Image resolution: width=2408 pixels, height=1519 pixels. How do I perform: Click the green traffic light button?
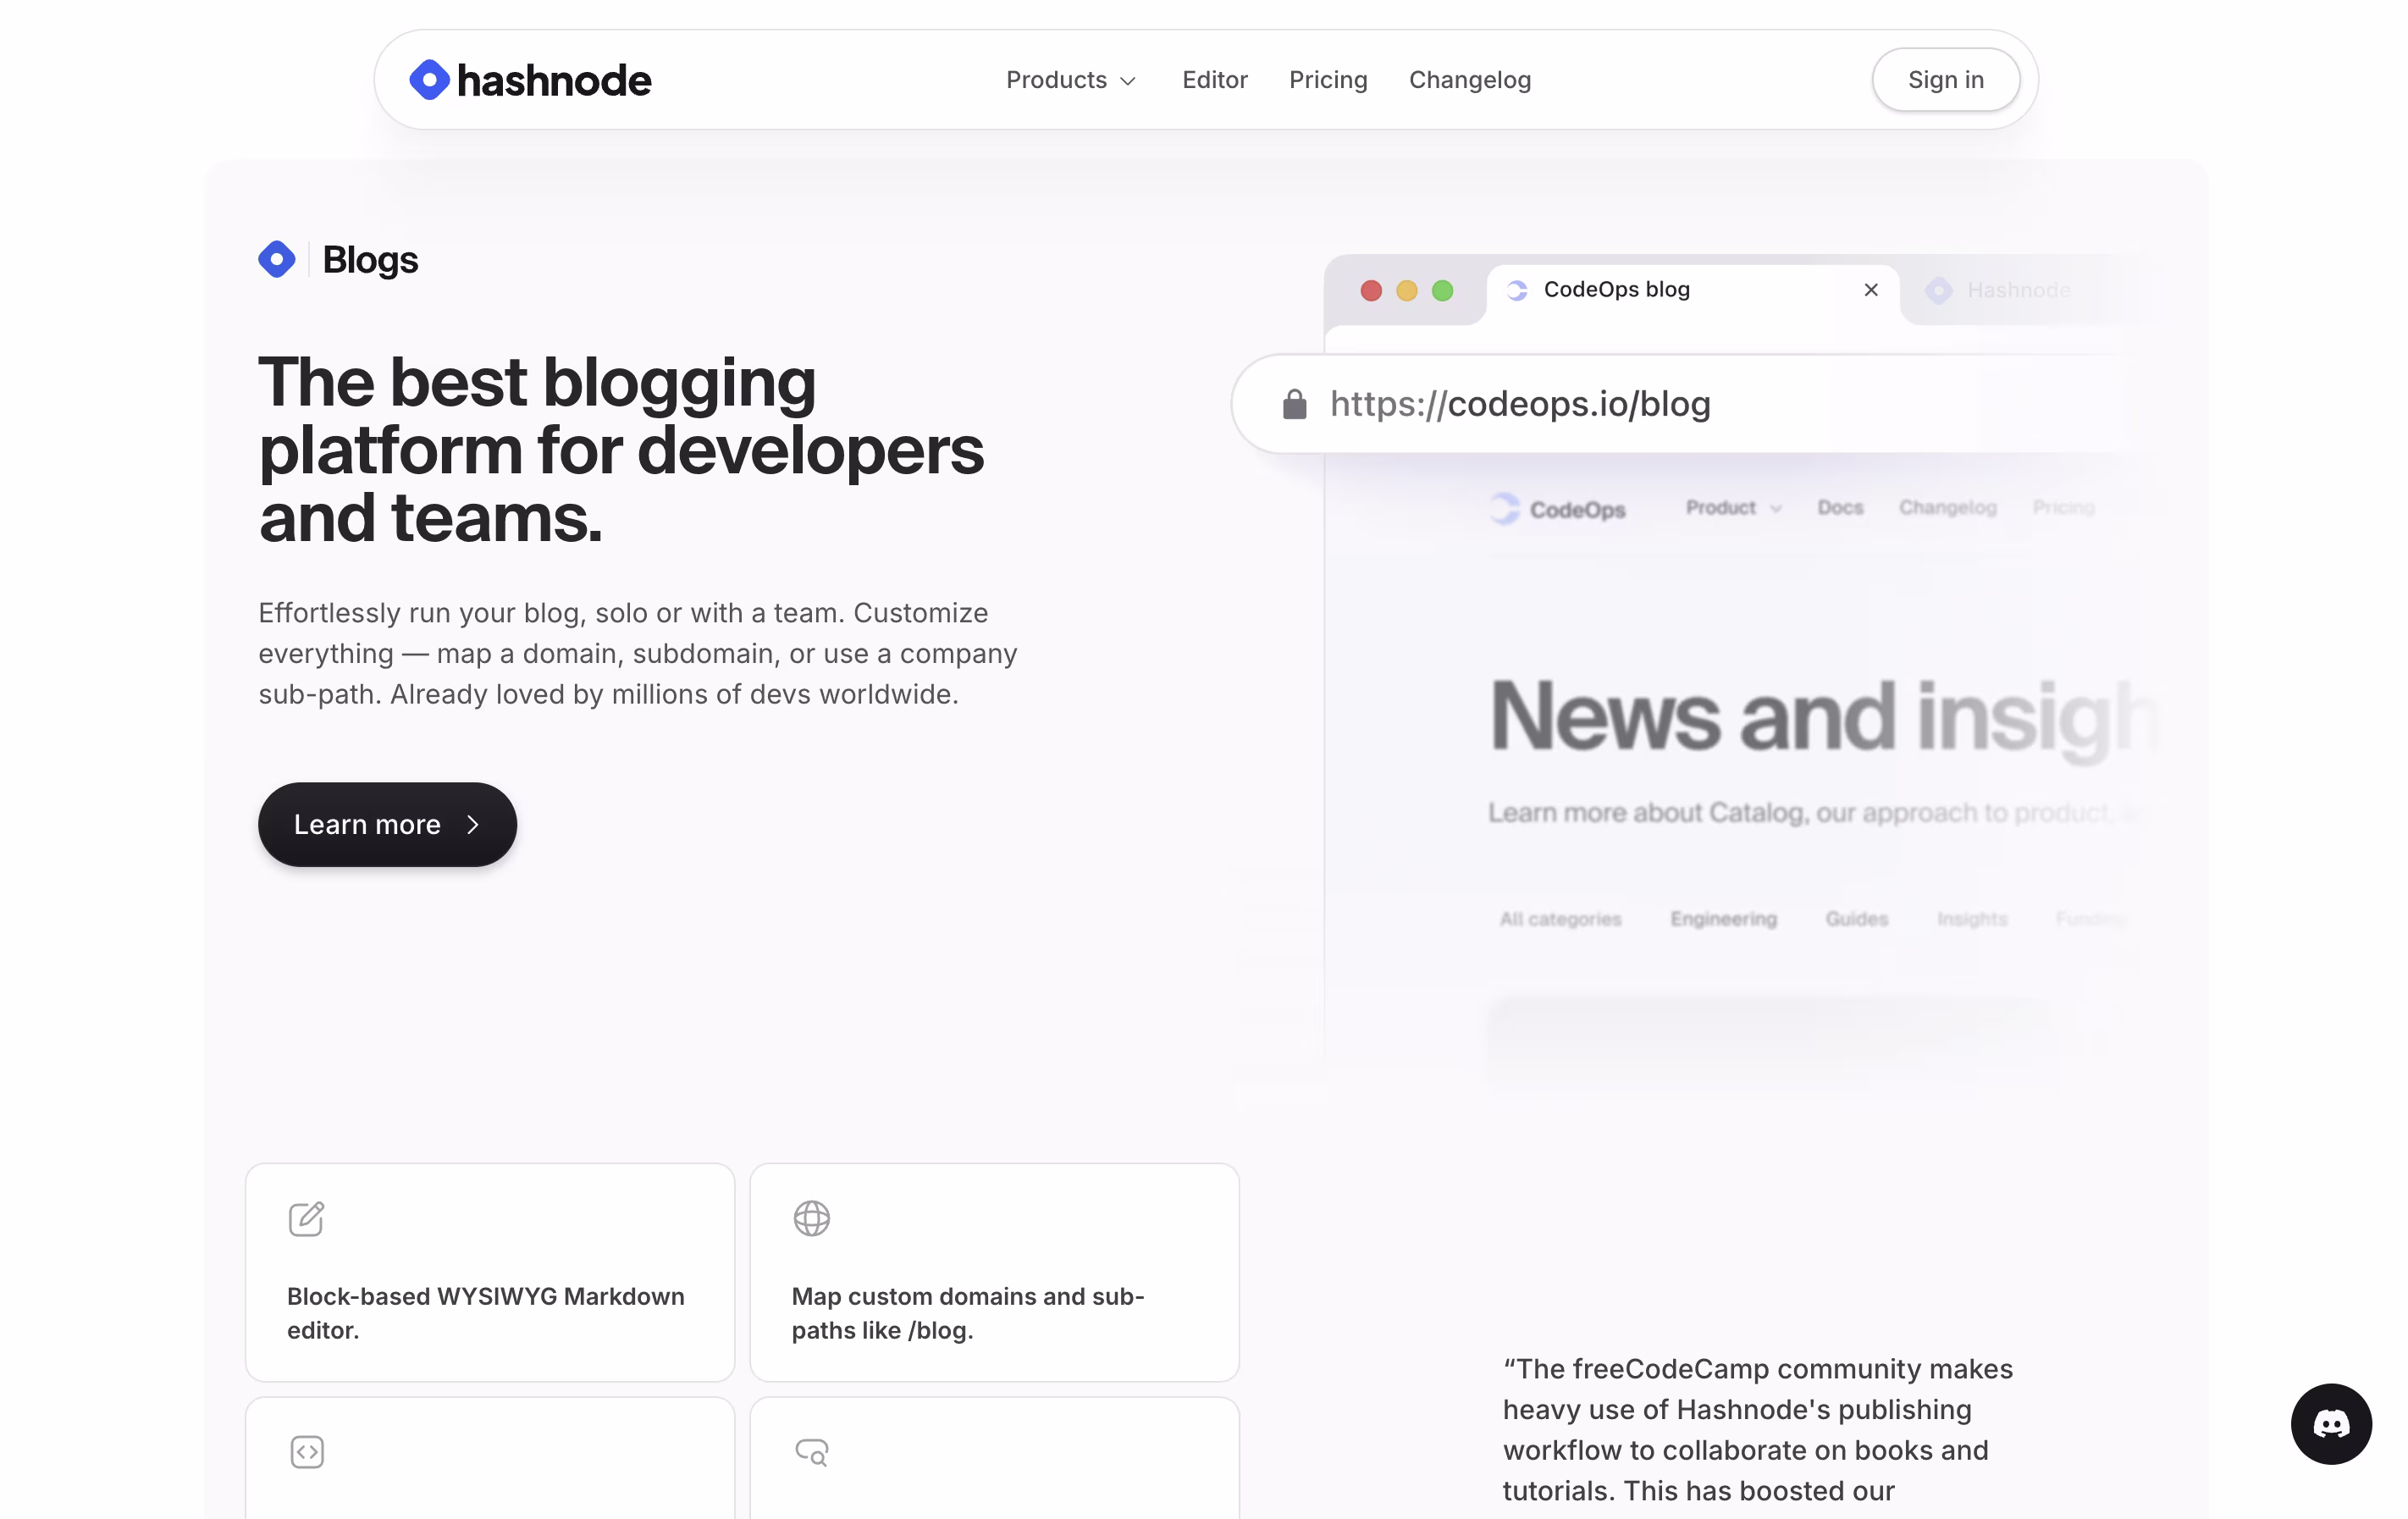pos(1443,290)
